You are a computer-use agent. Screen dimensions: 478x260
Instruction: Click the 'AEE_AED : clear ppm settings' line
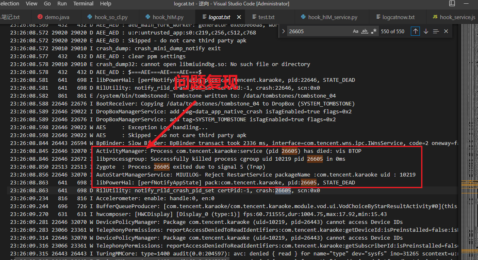98,56
